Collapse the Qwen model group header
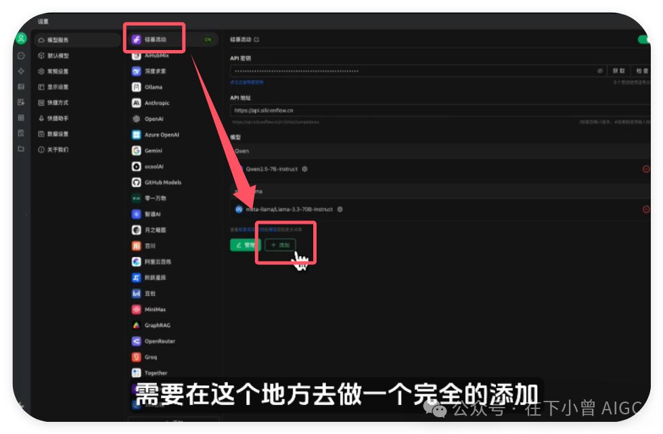This screenshot has height=434, width=663. (440, 151)
